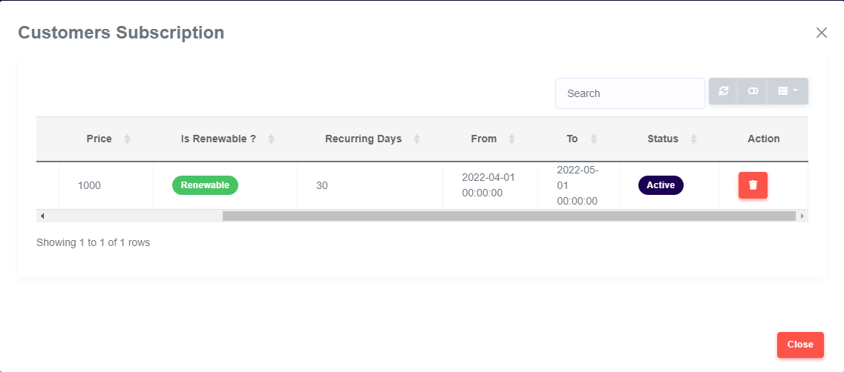Click the green Renewable badge
This screenshot has height=372, width=844.
[x=205, y=185]
